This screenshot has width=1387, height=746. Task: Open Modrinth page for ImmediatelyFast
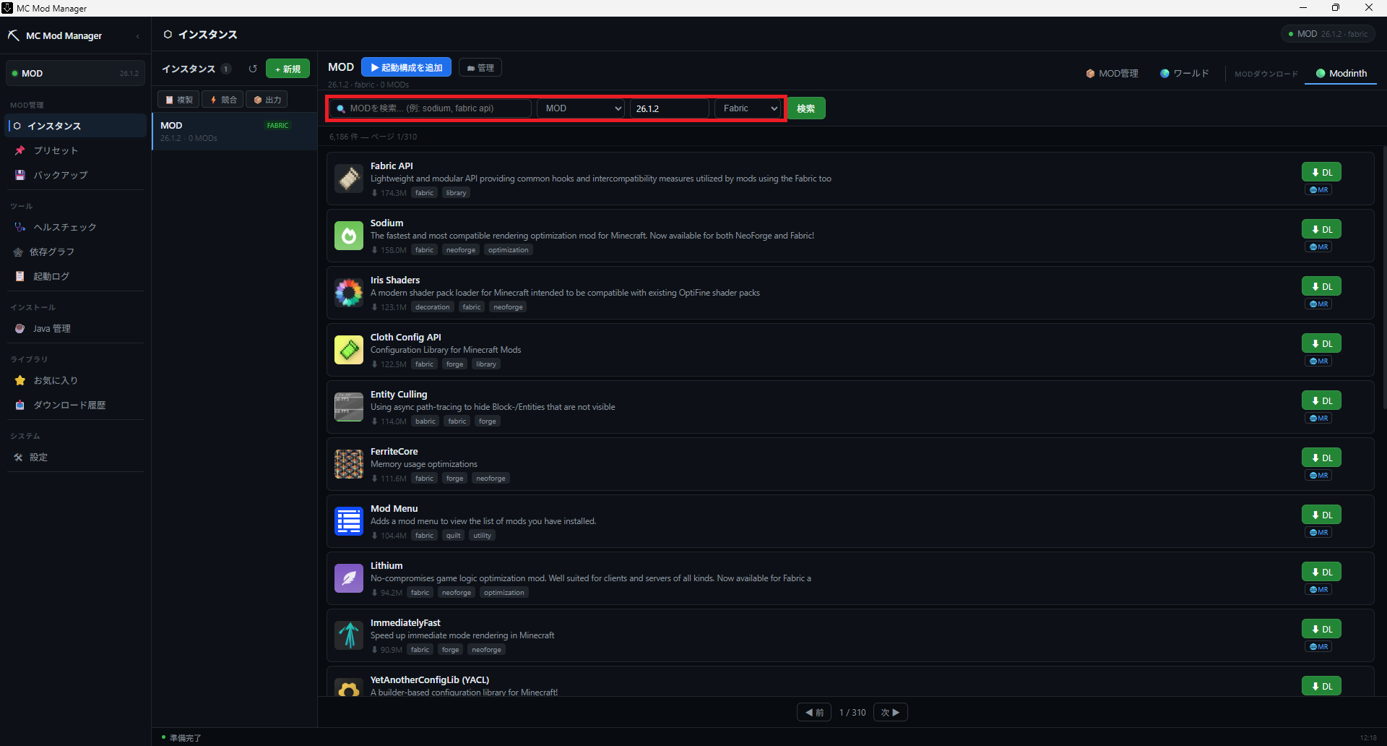click(x=1319, y=647)
